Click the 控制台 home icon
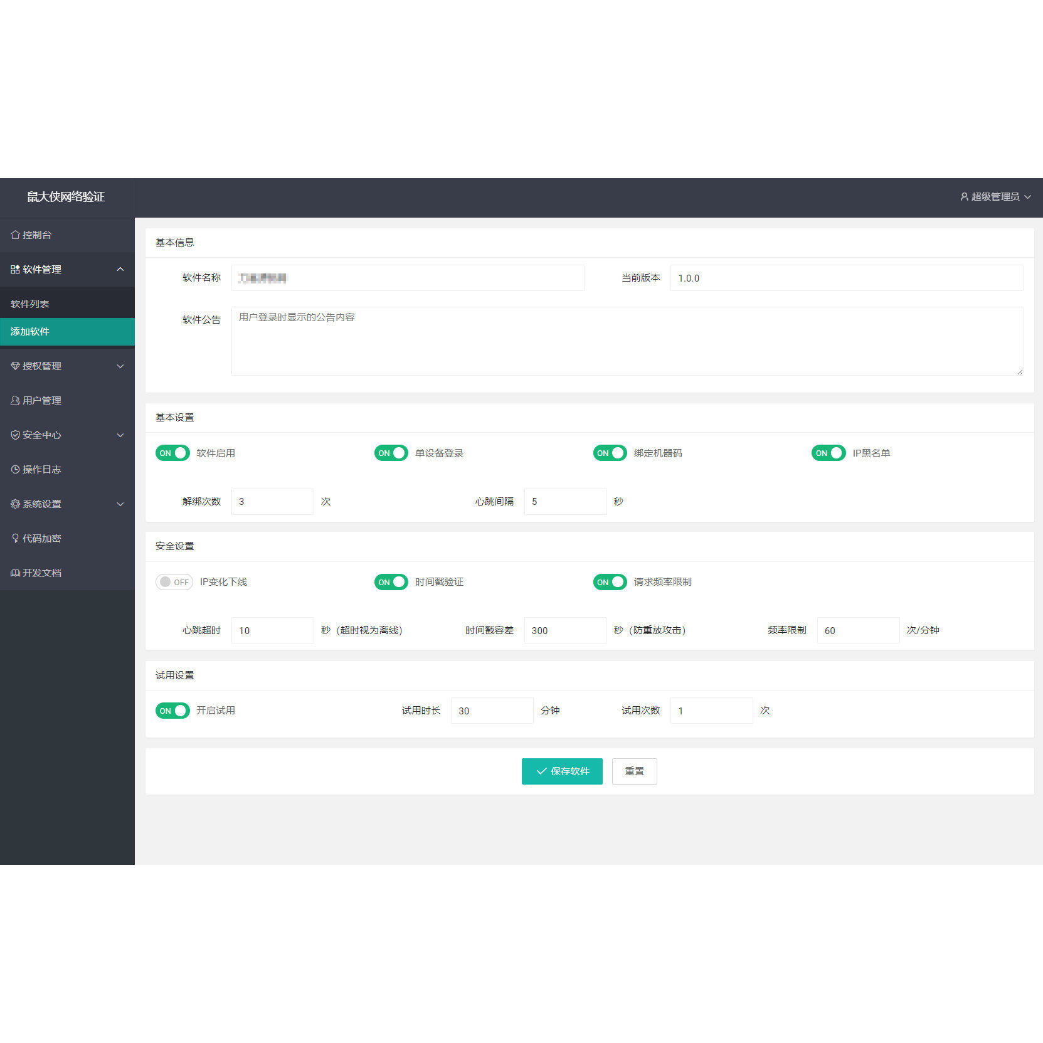 click(x=15, y=235)
